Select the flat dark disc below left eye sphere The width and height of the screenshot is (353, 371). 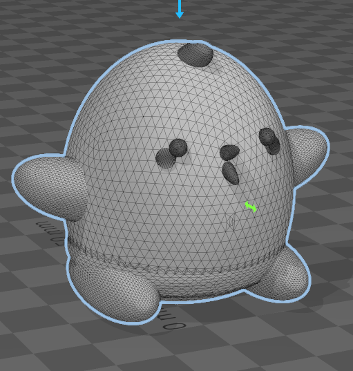click(165, 158)
